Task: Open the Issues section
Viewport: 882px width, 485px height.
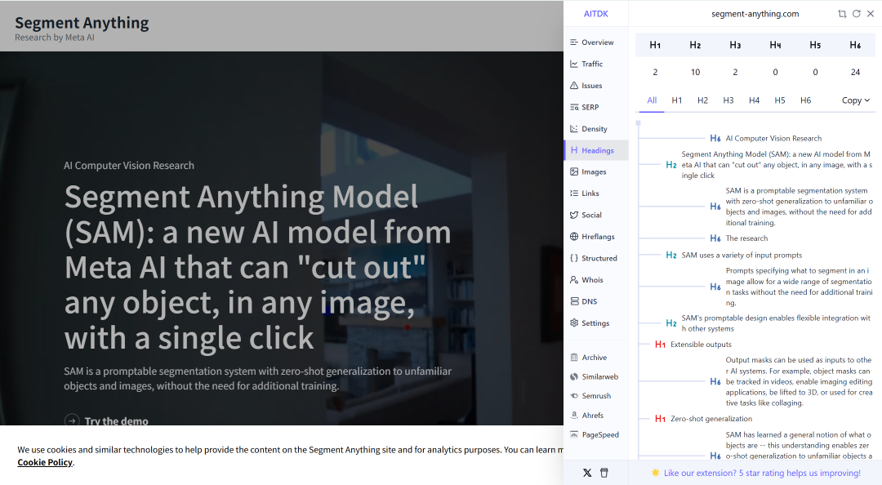Action: [586, 86]
